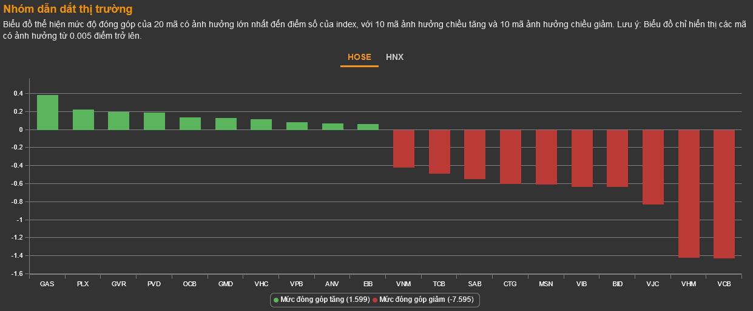Switch to the HNX tab
This screenshot has height=311, width=753.
click(x=394, y=57)
